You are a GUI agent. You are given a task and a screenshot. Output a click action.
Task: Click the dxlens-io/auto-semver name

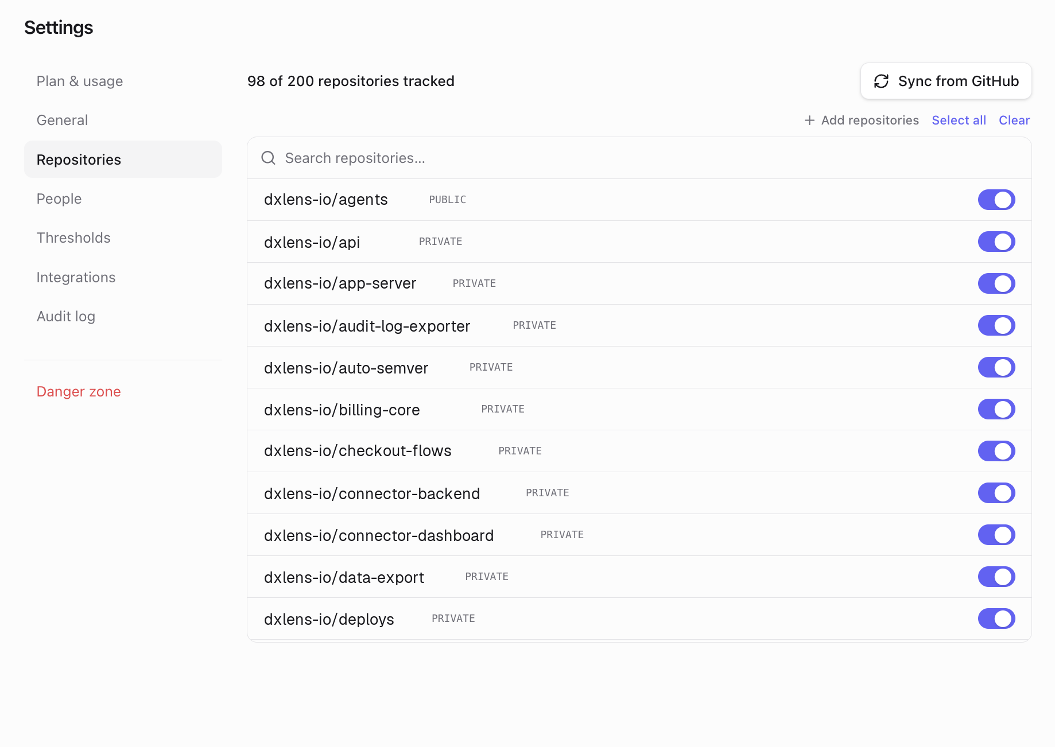[346, 368]
